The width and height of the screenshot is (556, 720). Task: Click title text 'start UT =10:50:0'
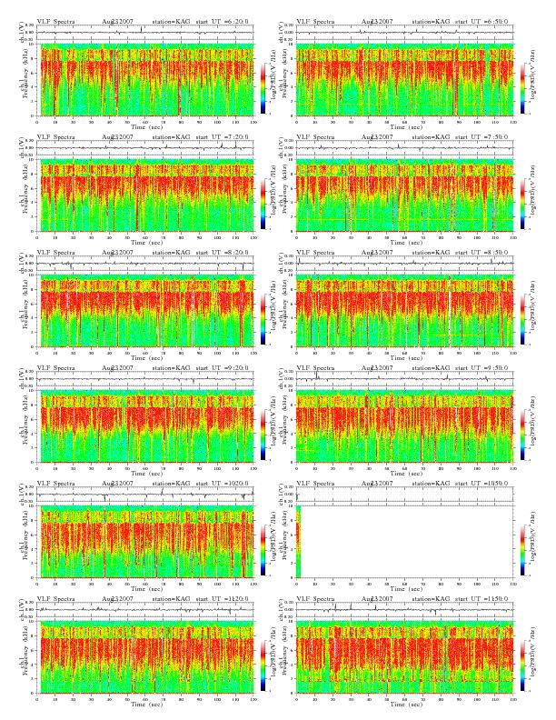coord(482,483)
